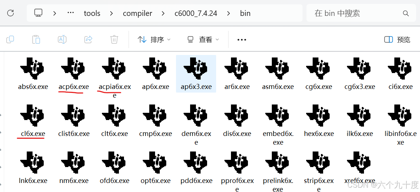Click the refresh icon next to the address bar
The width and height of the screenshot is (420, 192).
(10, 13)
